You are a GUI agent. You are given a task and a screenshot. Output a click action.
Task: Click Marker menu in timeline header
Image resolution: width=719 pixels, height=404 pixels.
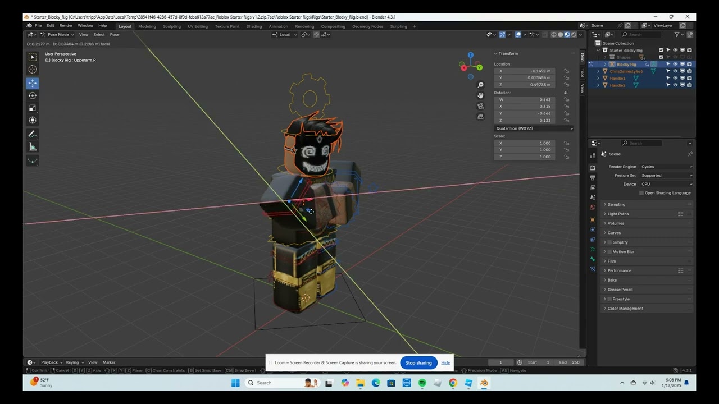[109, 362]
